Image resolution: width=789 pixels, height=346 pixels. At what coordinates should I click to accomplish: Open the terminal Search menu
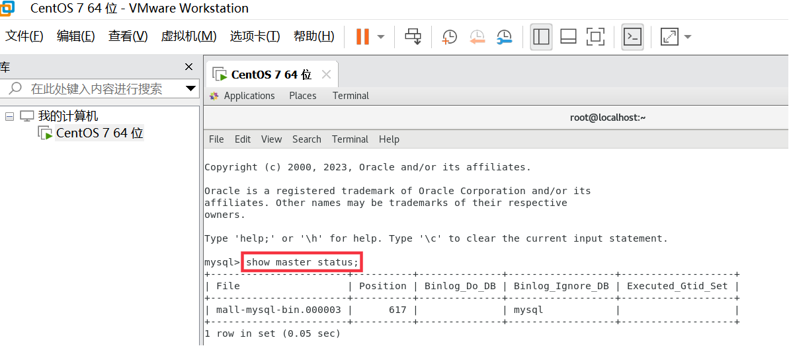pos(307,139)
